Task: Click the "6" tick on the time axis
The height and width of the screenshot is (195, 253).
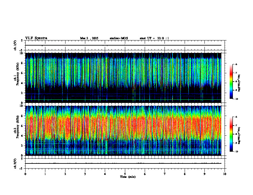Action: [x=145, y=174]
